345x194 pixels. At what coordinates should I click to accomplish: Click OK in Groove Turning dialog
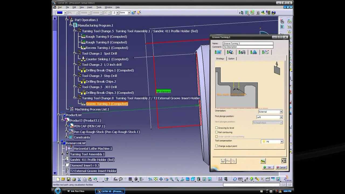[x=268, y=167]
